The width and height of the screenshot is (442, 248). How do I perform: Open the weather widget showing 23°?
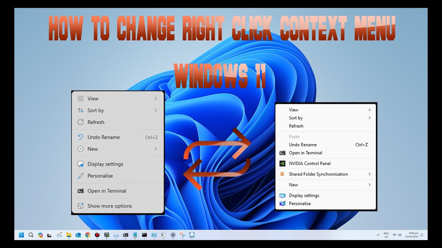coord(60,235)
